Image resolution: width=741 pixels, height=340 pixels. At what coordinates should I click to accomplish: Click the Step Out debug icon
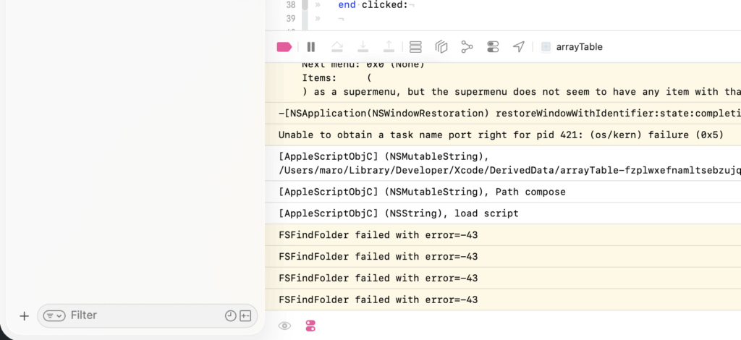[x=389, y=47]
